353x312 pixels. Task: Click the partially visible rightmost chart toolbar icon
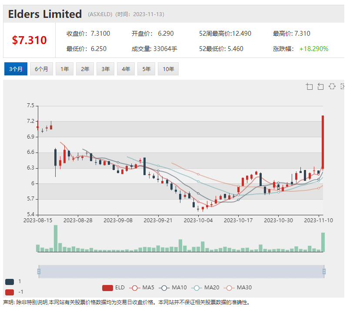[x=343, y=86]
